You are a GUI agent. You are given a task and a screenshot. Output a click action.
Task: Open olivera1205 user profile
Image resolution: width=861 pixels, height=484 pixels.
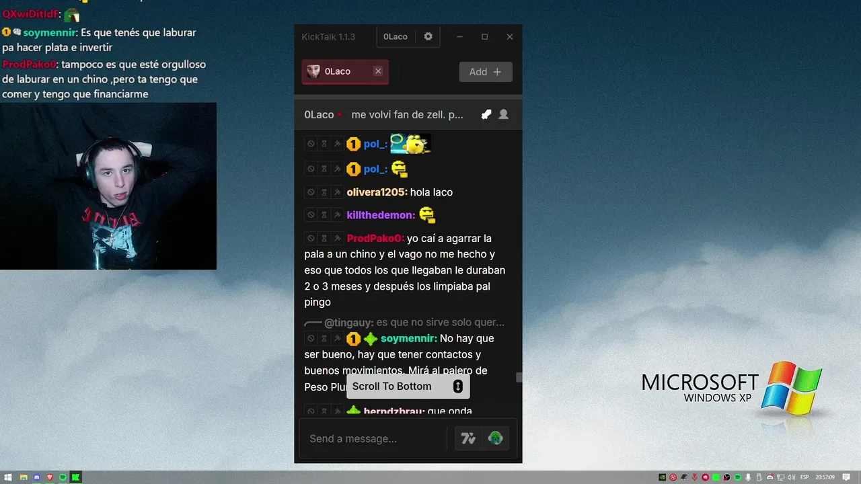pos(377,192)
